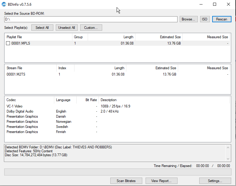Select Presentation Graphics Danish row
Image resolution: width=236 pixels, height=186 pixels.
coord(118,116)
